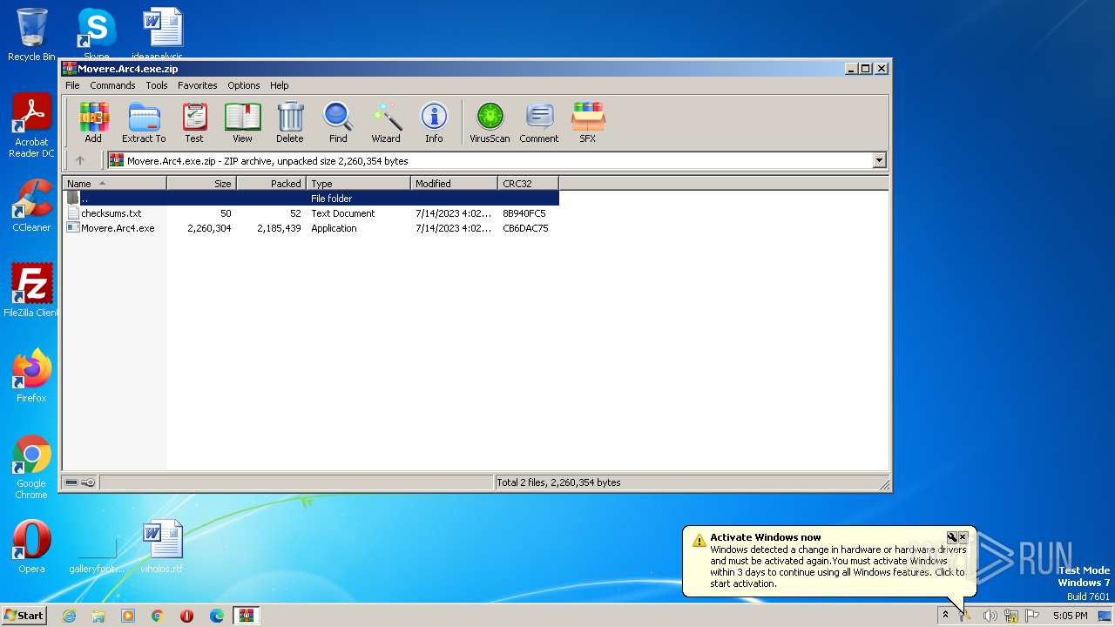Open Windows Explorer taskbar folder icon
Viewport: 1115px width, 627px height.
coord(98,616)
